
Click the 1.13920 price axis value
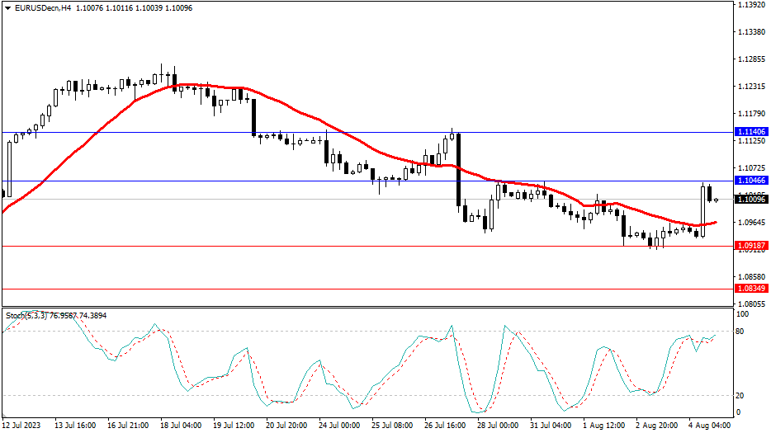(x=750, y=5)
